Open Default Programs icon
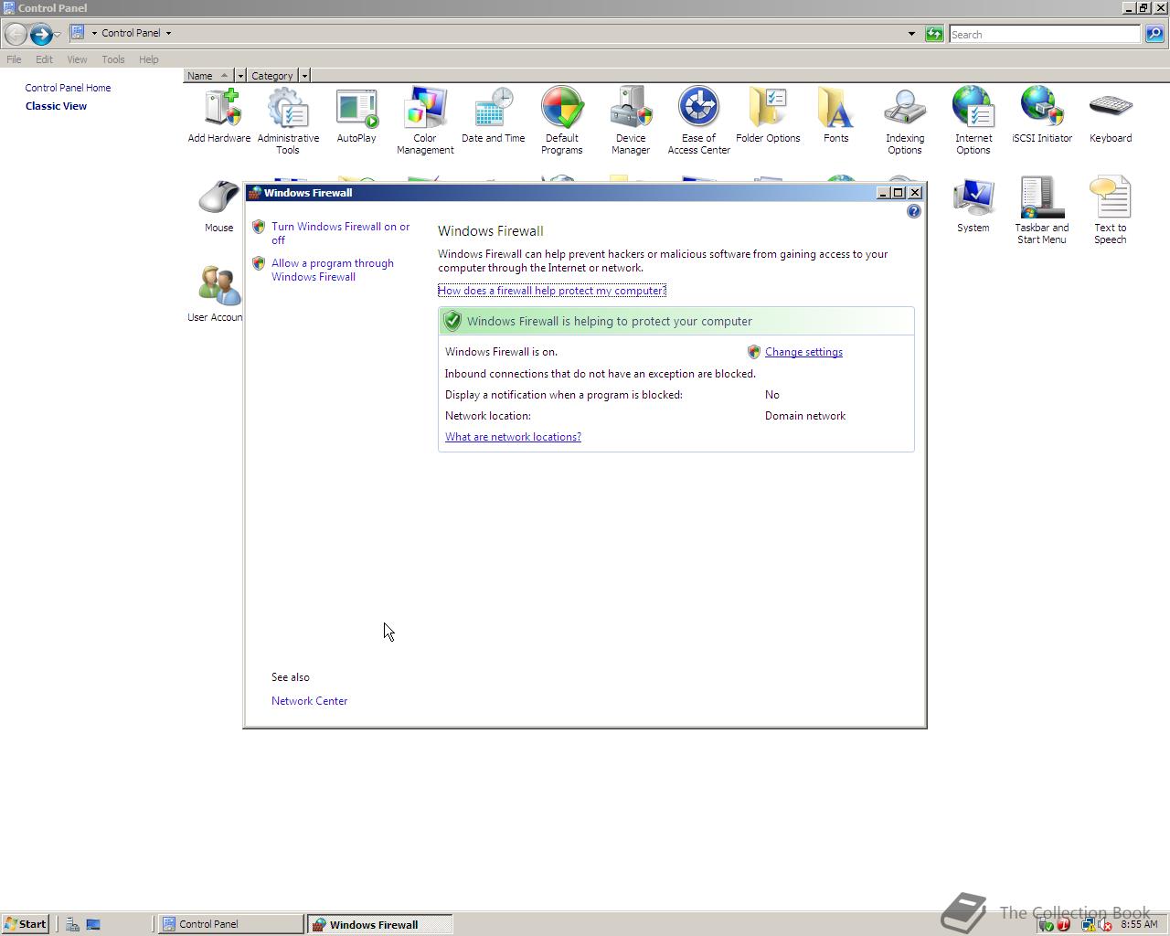Image resolution: width=1170 pixels, height=936 pixels. (562, 122)
